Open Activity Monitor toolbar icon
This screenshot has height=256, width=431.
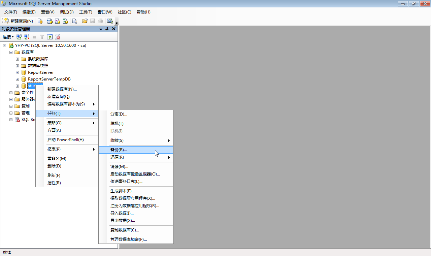110,21
